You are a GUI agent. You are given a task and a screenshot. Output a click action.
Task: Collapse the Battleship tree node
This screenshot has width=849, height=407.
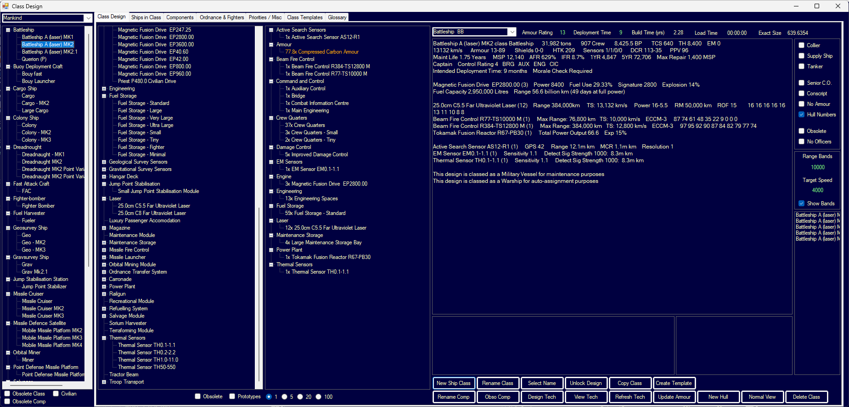coord(8,30)
